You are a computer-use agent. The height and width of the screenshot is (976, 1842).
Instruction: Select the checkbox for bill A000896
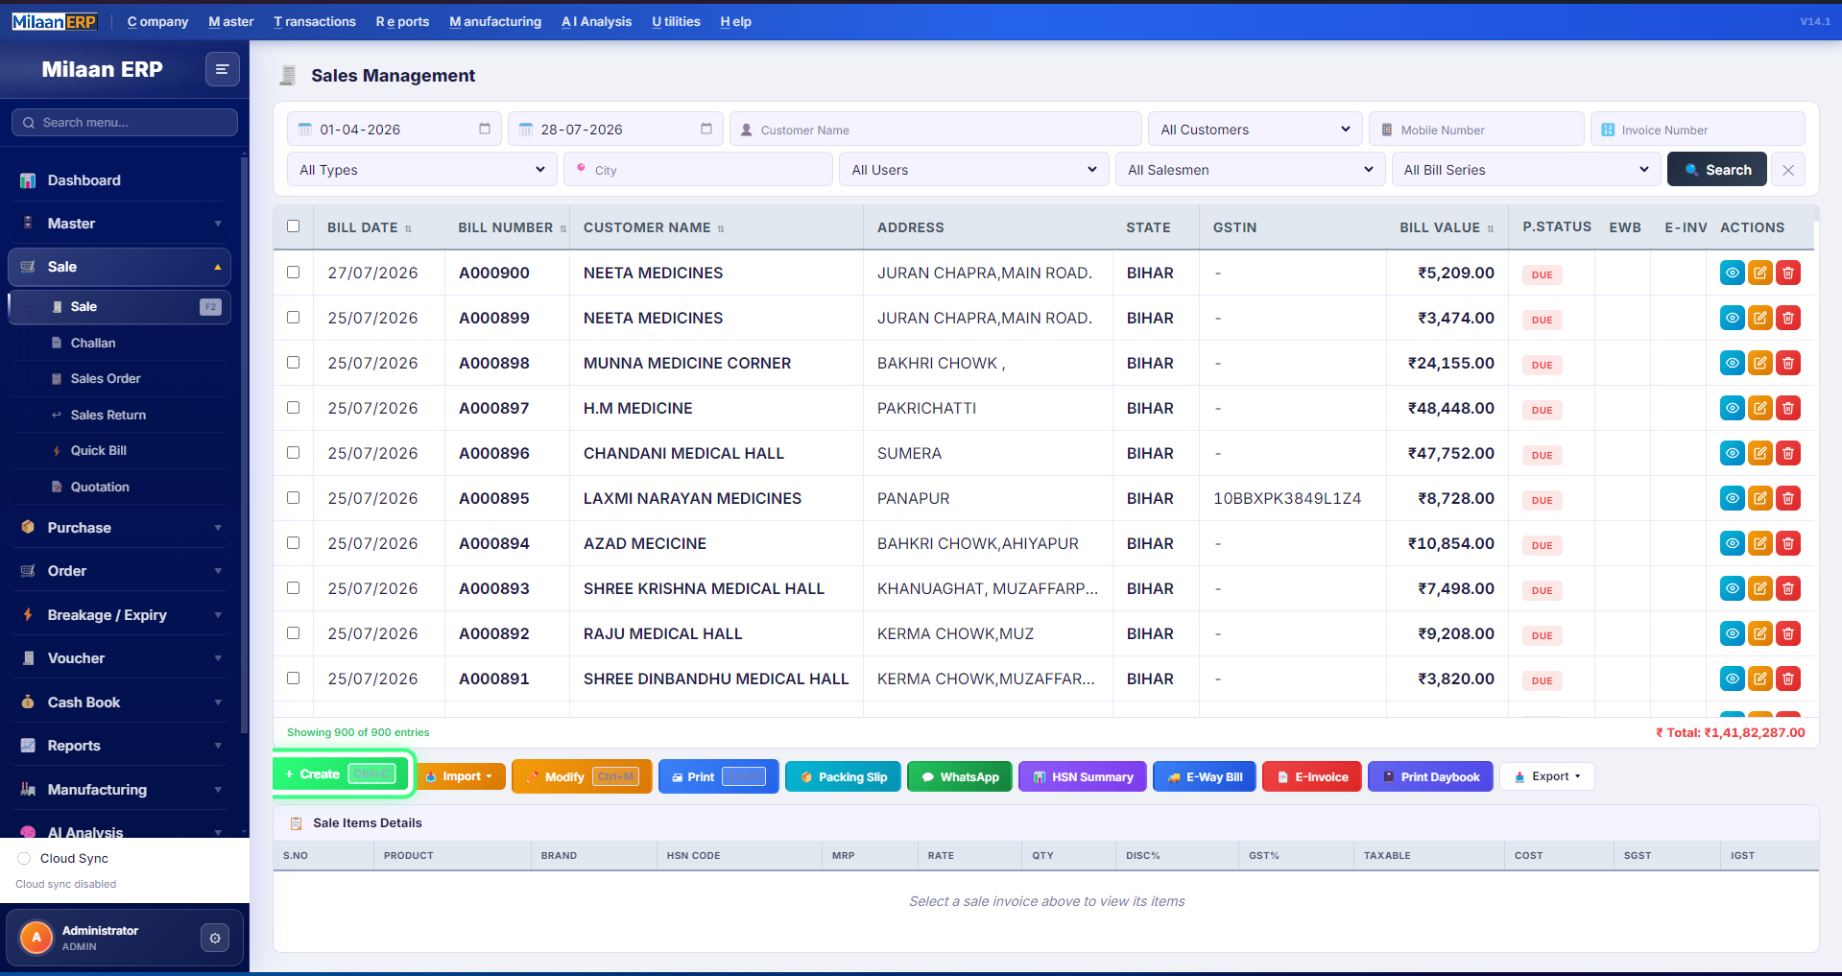click(293, 453)
